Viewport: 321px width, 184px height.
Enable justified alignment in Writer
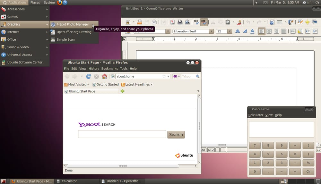pos(284,31)
